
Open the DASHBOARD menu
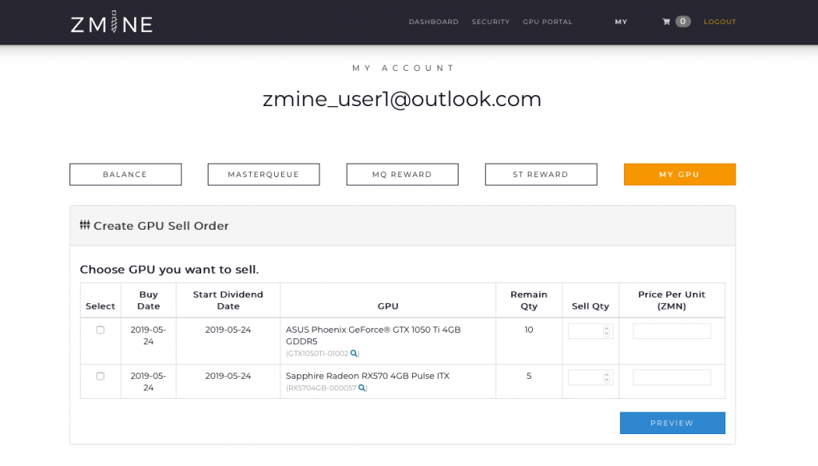(x=433, y=22)
